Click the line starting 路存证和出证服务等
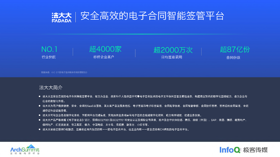The width and height of the screenshot is (280, 157). click(55, 111)
